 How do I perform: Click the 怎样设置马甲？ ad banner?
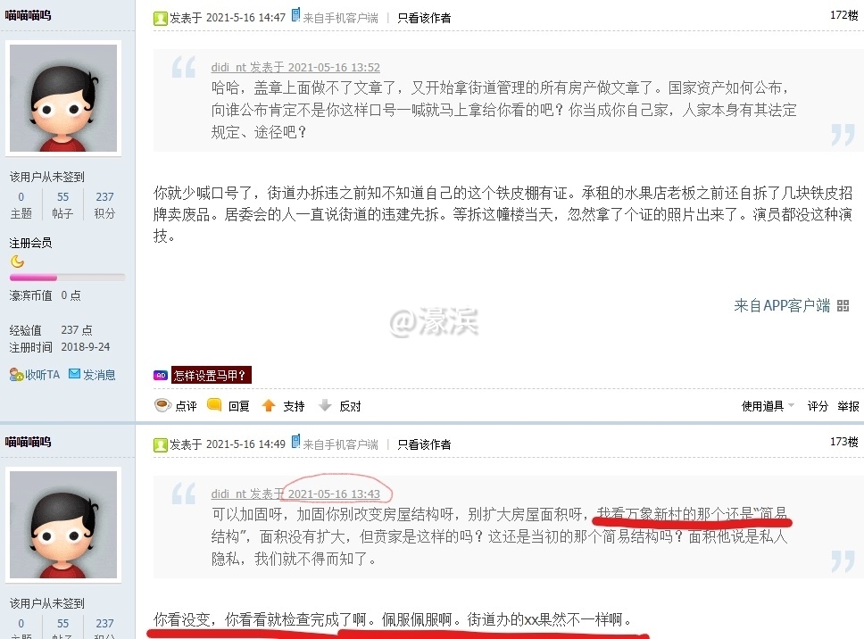click(x=211, y=375)
